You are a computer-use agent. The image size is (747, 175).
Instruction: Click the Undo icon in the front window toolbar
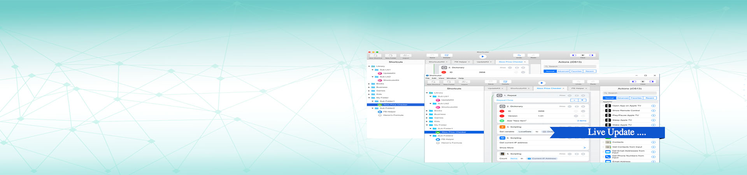point(579,82)
